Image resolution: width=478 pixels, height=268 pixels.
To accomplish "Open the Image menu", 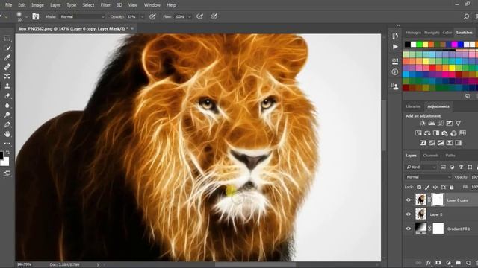I will click(x=37, y=5).
